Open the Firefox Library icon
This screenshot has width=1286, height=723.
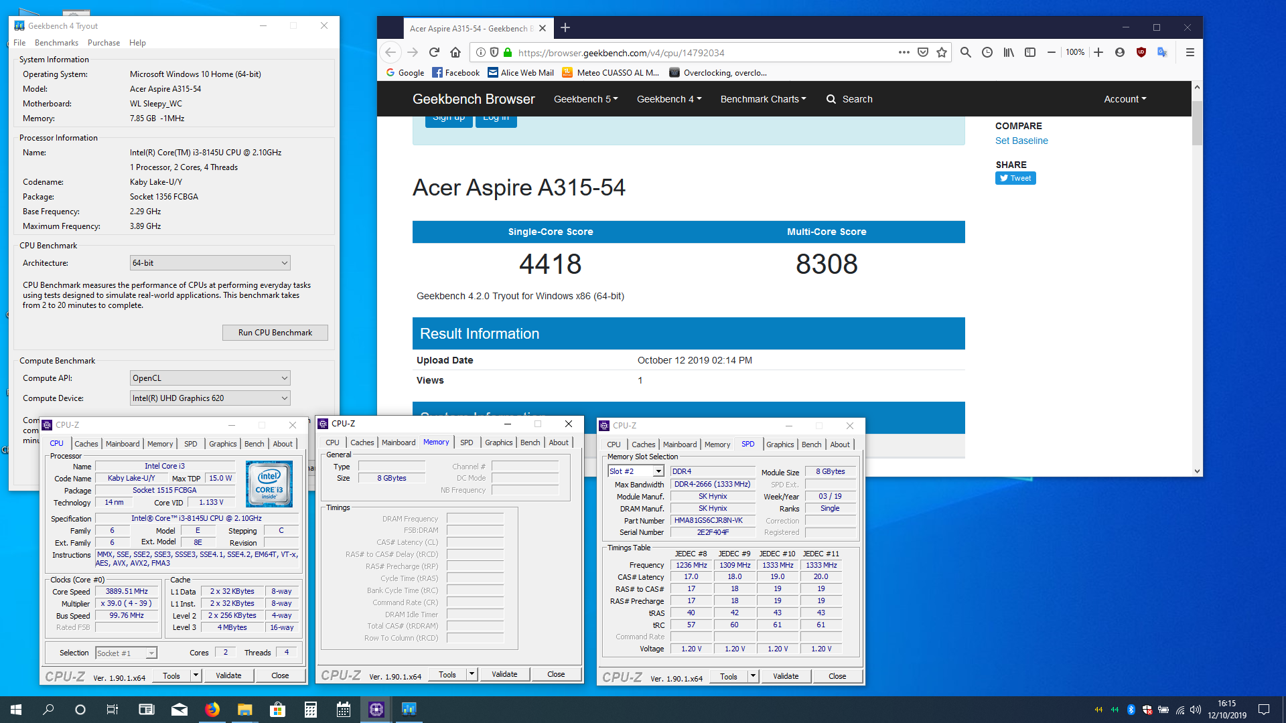1009,52
